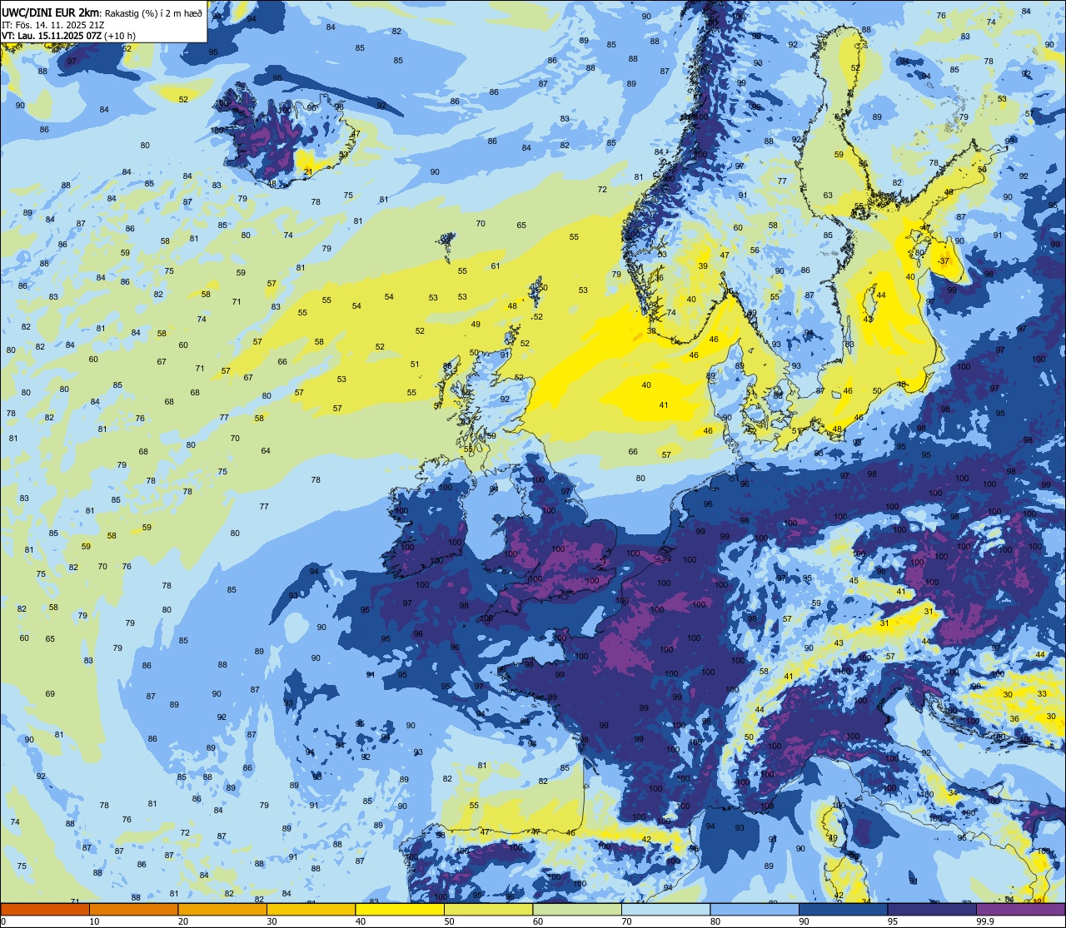The width and height of the screenshot is (1066, 928).
Task: Click the "21" humidity value in southeast Iceland
Action: pyautogui.click(x=308, y=172)
